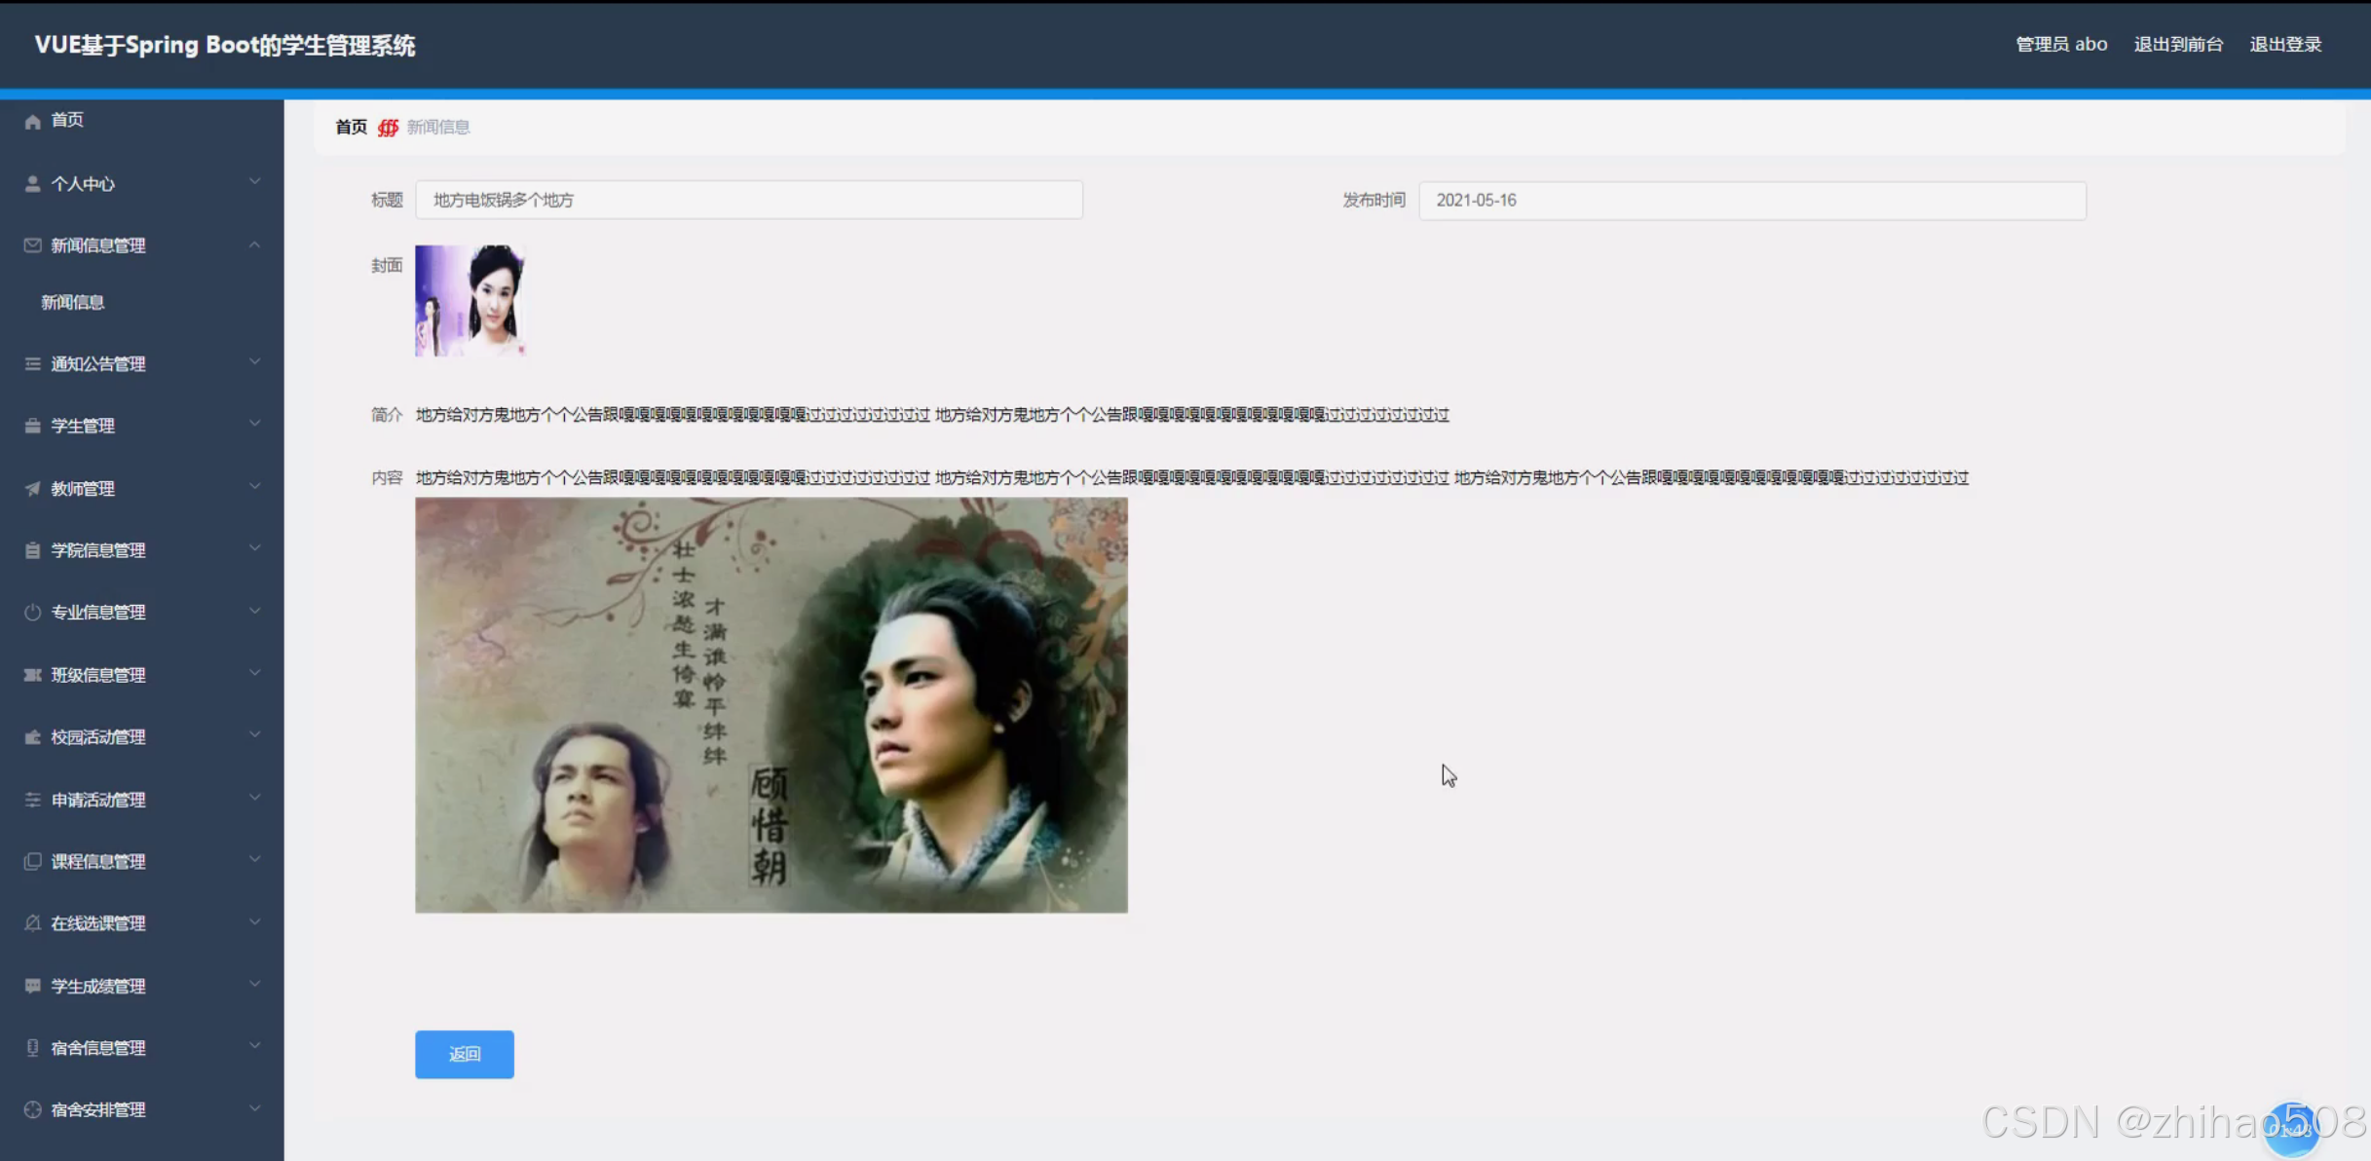Click the 校园活动管理 chart icon
The image size is (2371, 1161).
point(31,736)
